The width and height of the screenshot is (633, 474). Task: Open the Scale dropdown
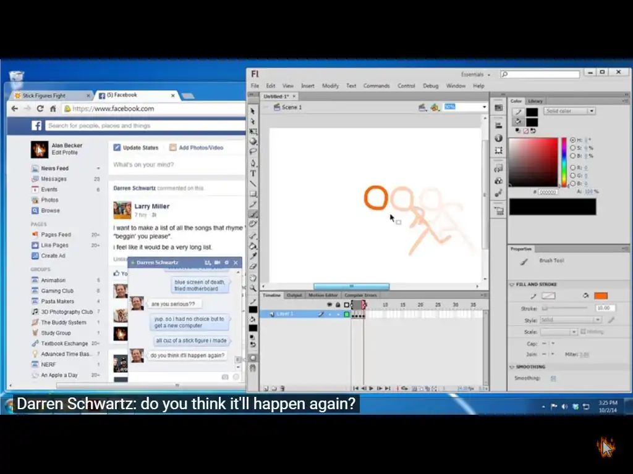559,331
